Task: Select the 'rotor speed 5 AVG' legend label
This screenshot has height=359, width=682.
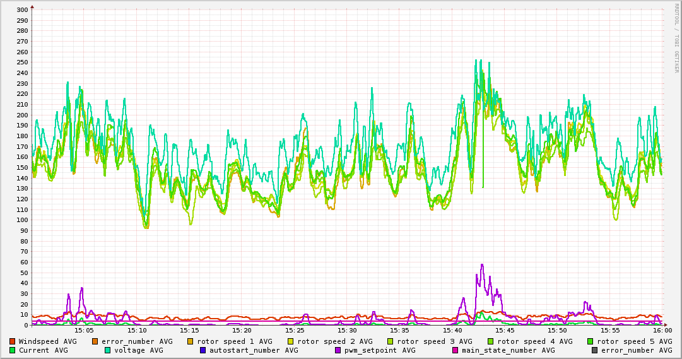Action: coord(635,341)
